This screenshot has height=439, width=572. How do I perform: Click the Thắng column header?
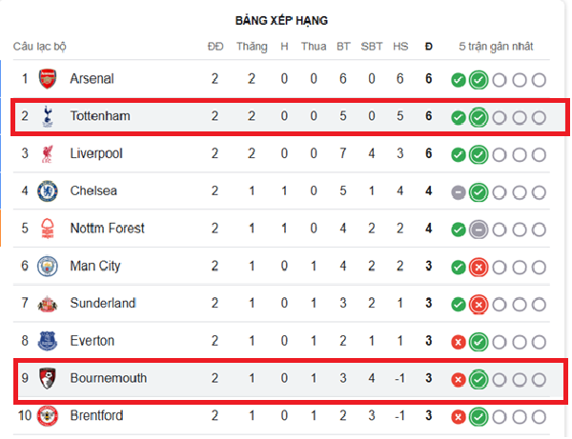point(252,47)
